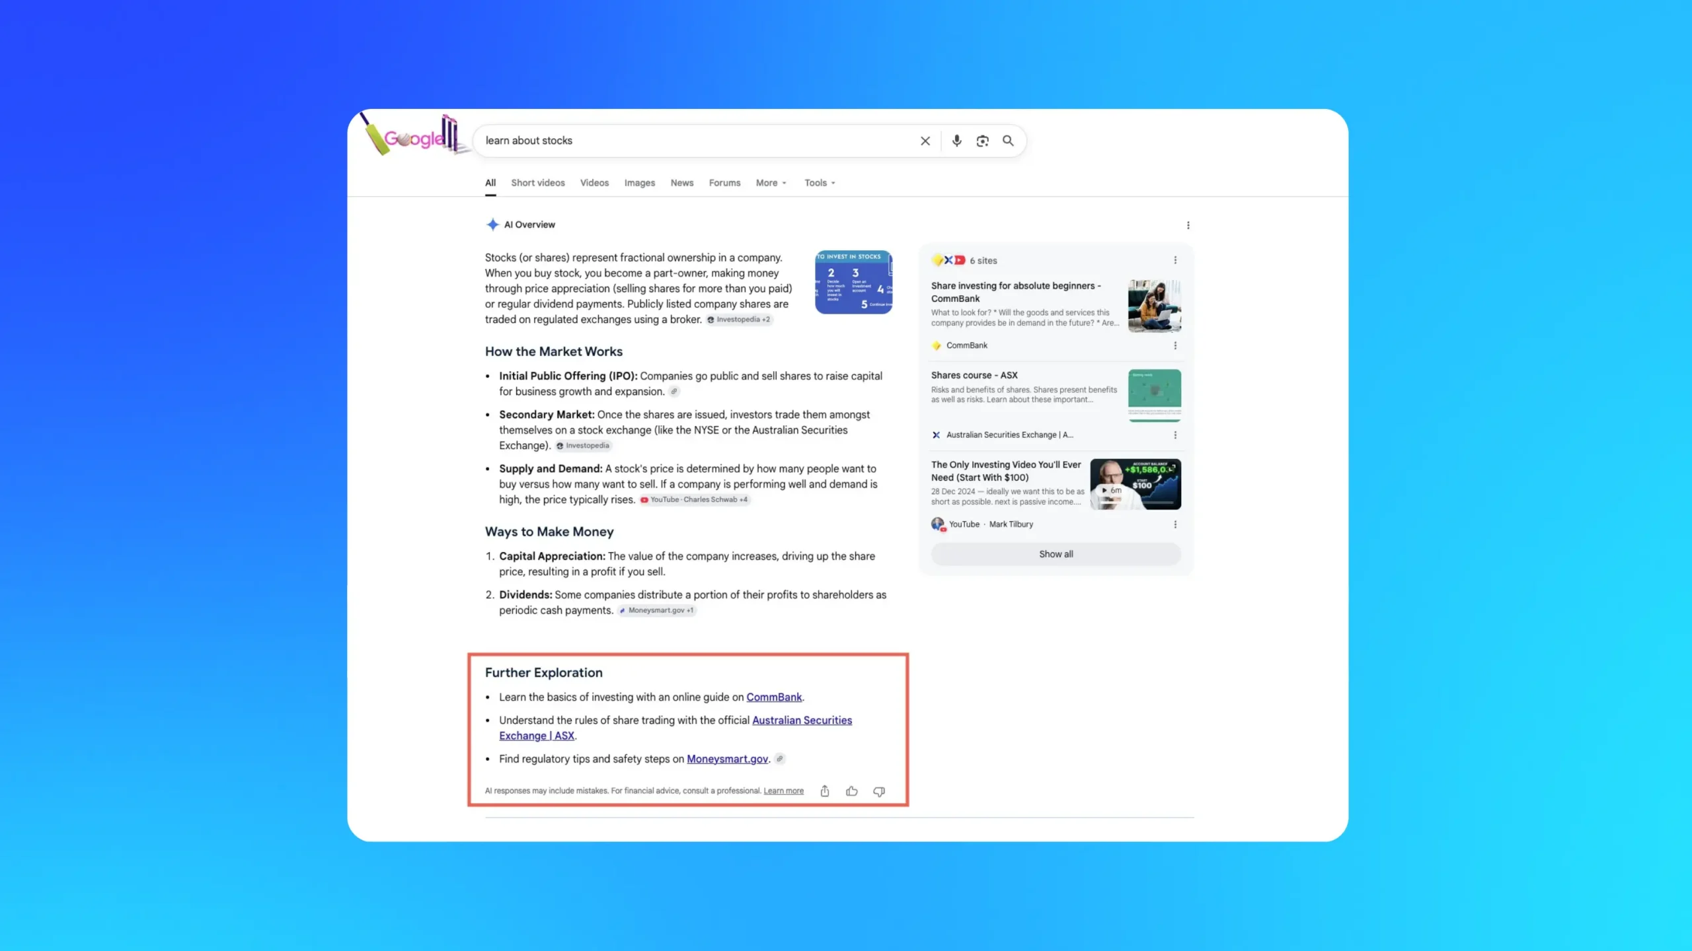Open CommBank result thumbnail image
Screen dimensions: 1692x951
point(1154,306)
